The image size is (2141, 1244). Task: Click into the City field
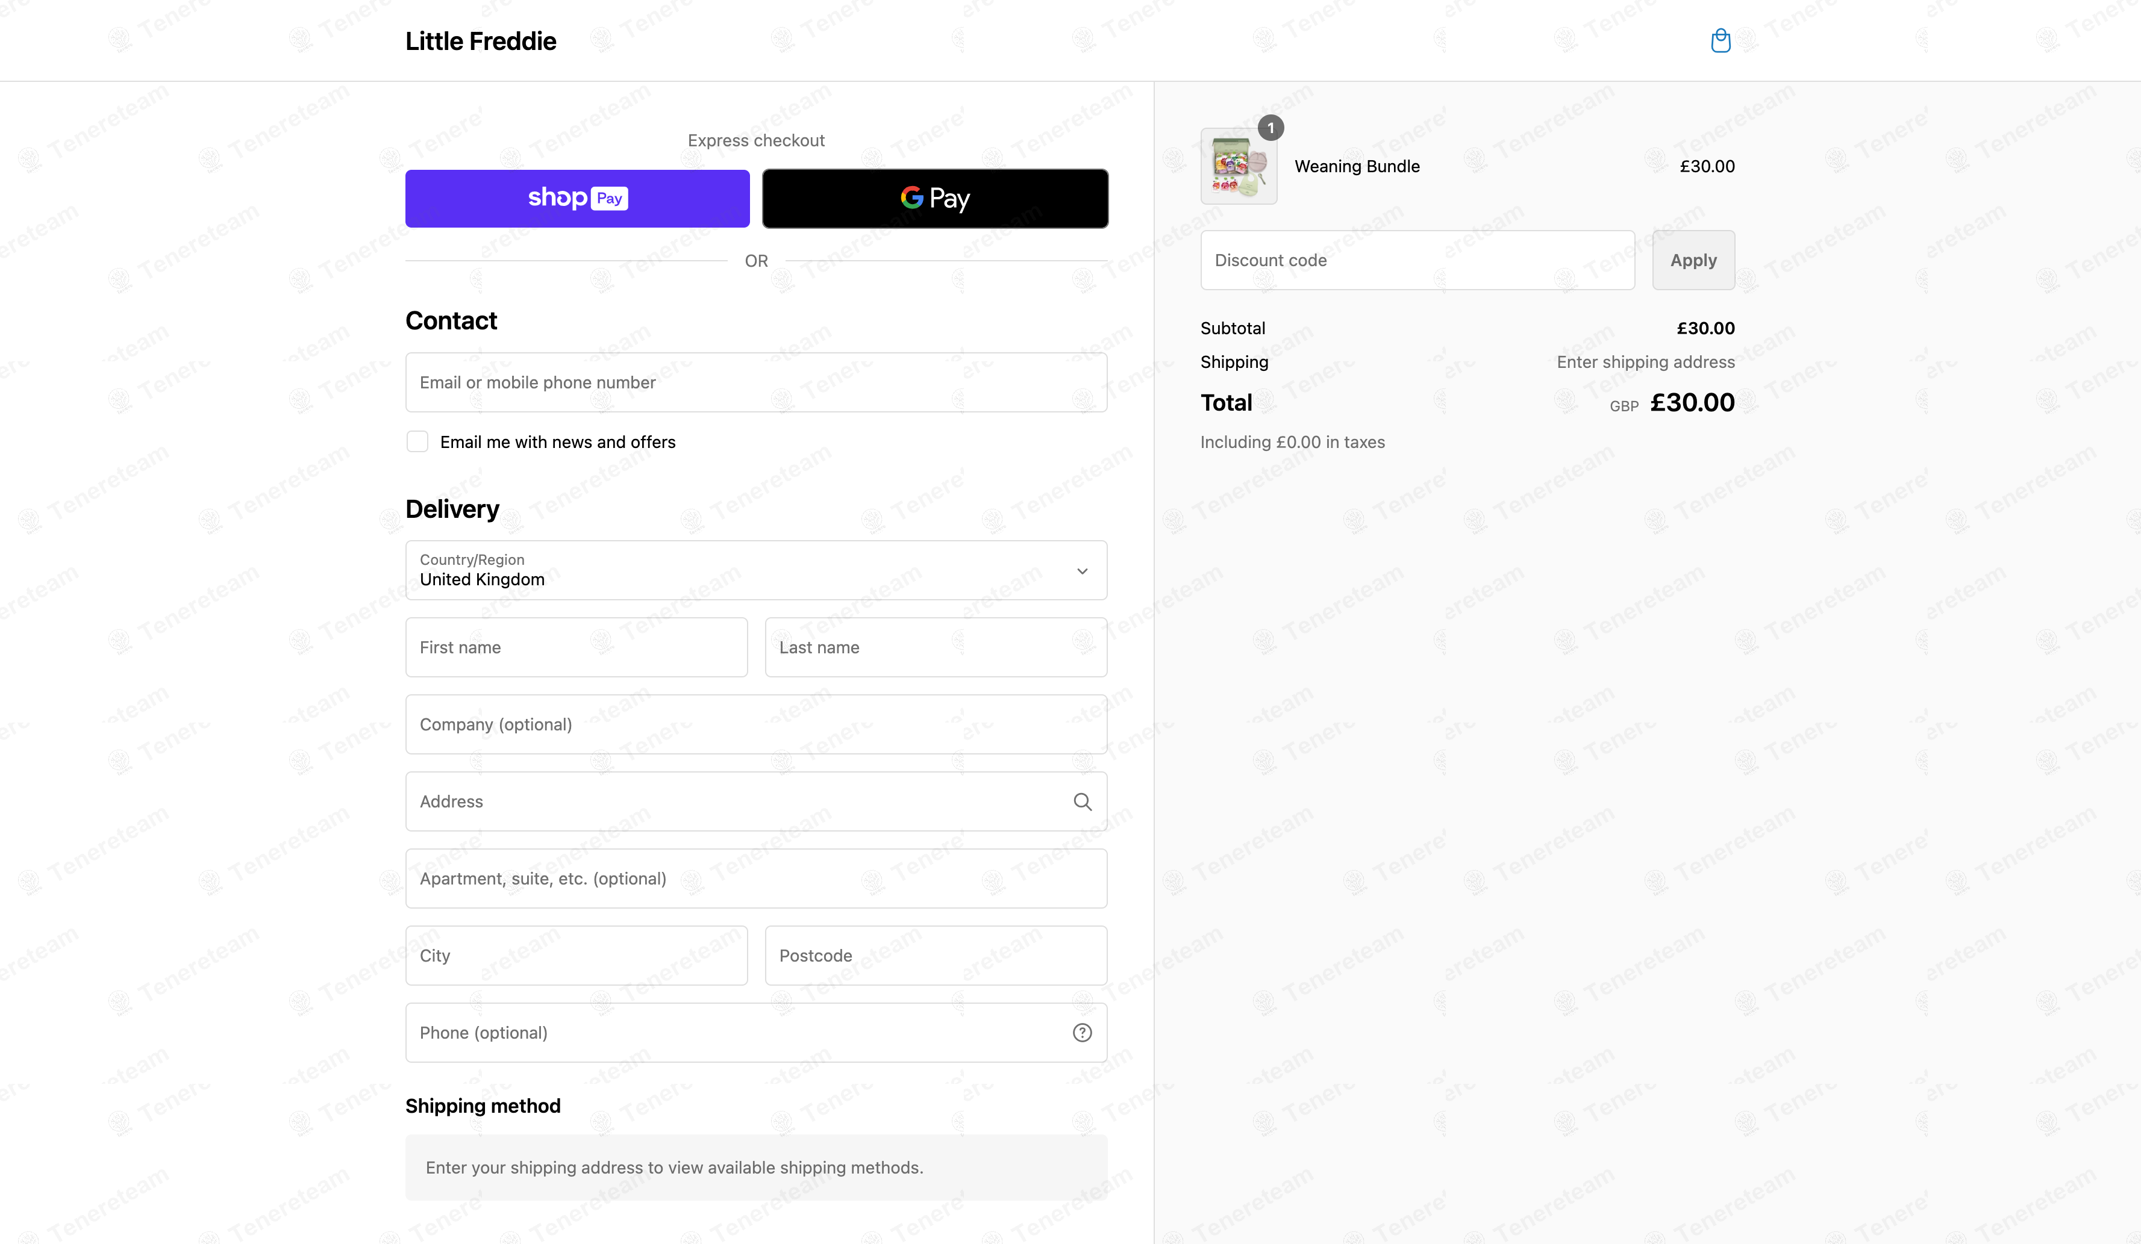577,956
